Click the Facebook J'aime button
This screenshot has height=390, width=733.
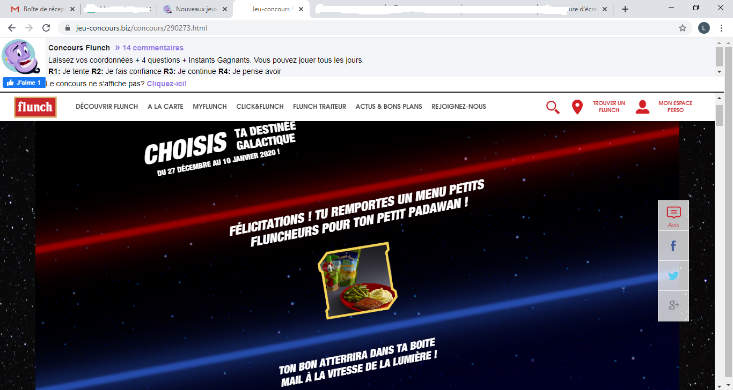pyautogui.click(x=24, y=82)
